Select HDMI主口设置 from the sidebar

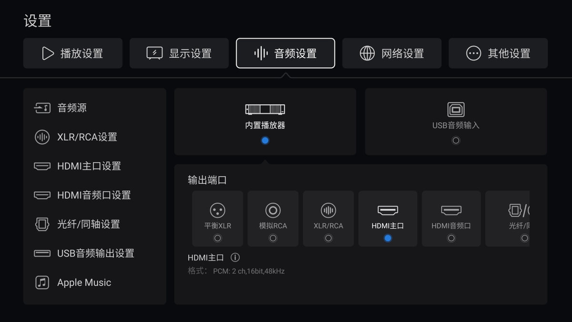click(x=94, y=166)
